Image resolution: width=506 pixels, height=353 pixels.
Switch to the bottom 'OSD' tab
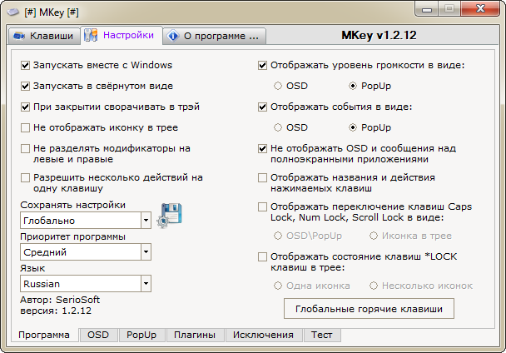point(98,335)
